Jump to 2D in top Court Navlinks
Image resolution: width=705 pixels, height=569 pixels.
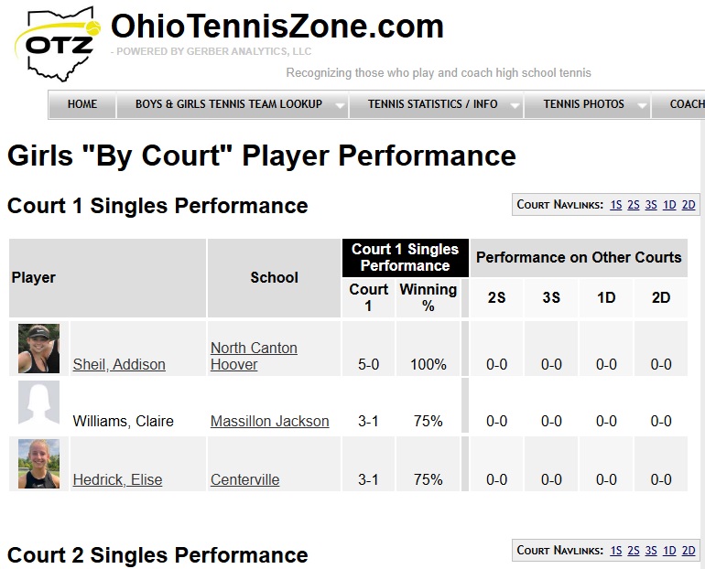(x=689, y=205)
